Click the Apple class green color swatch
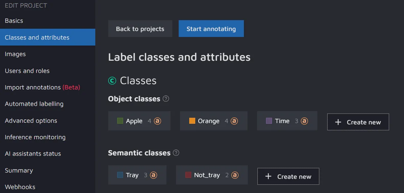 [x=120, y=121]
